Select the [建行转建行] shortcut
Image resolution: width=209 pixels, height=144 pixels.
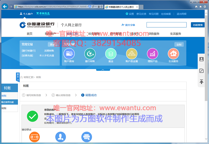click(28, 51)
